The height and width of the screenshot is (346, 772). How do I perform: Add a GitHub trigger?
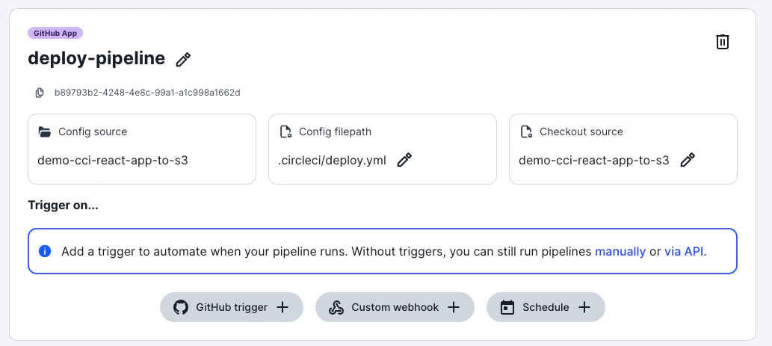232,307
